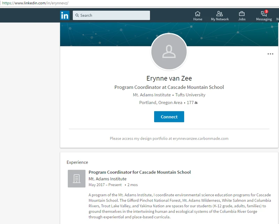
Task: Click the Experience section heading
Action: click(77, 162)
